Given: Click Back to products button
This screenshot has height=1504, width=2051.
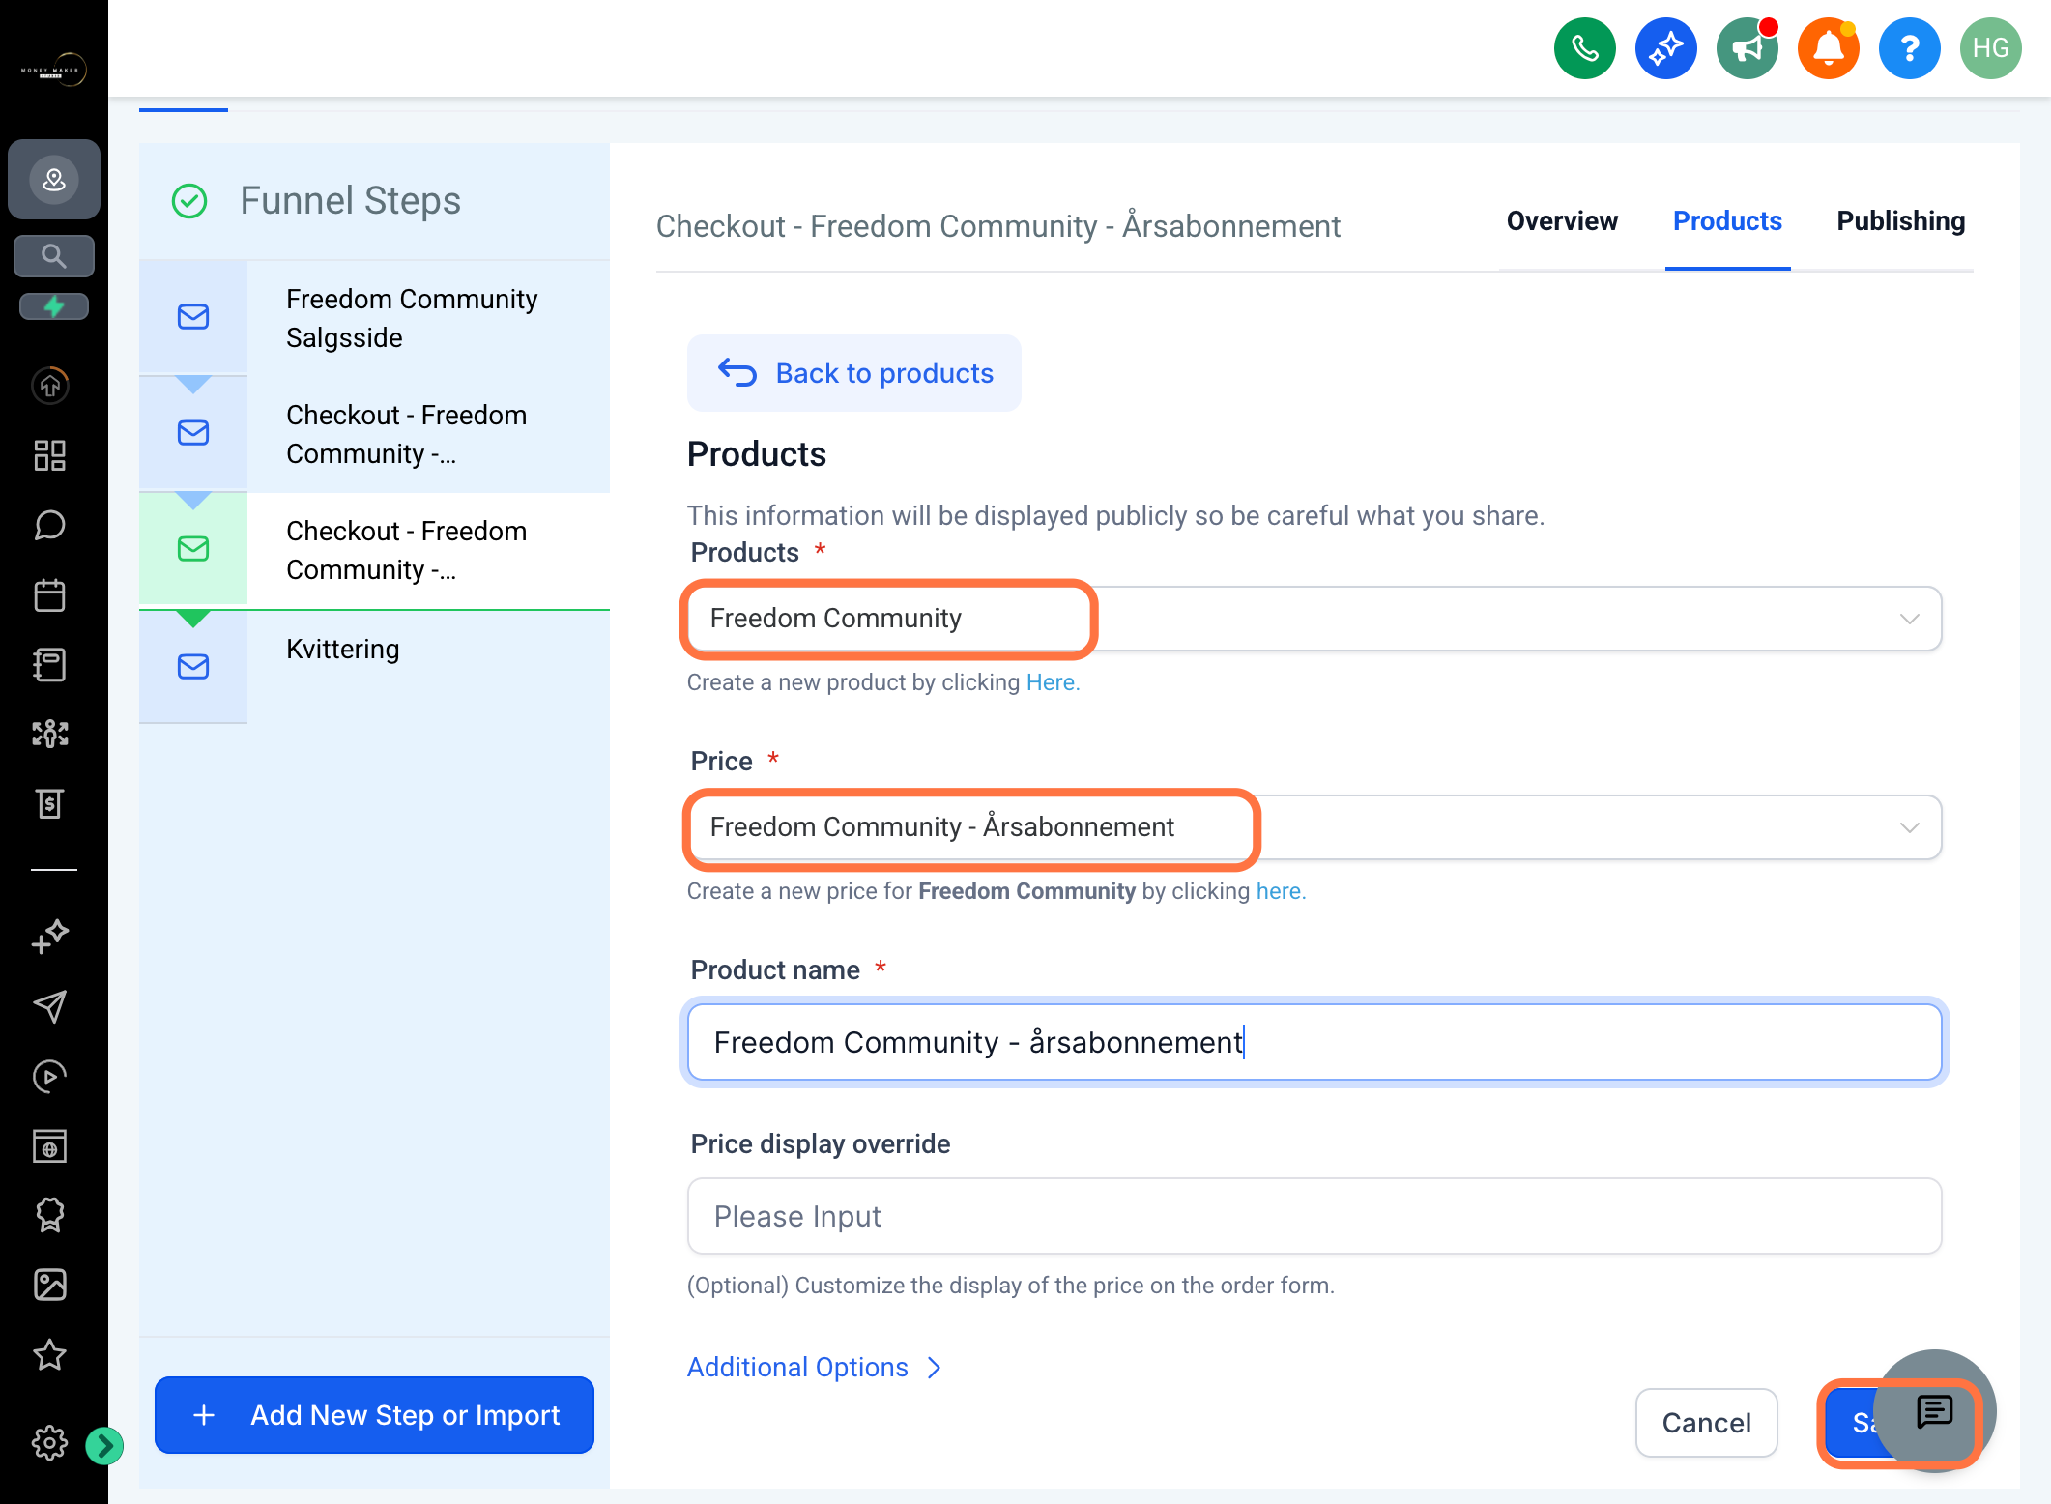Looking at the screenshot, I should (x=854, y=373).
